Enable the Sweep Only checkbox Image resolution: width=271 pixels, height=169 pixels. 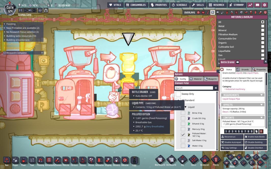tap(178, 94)
